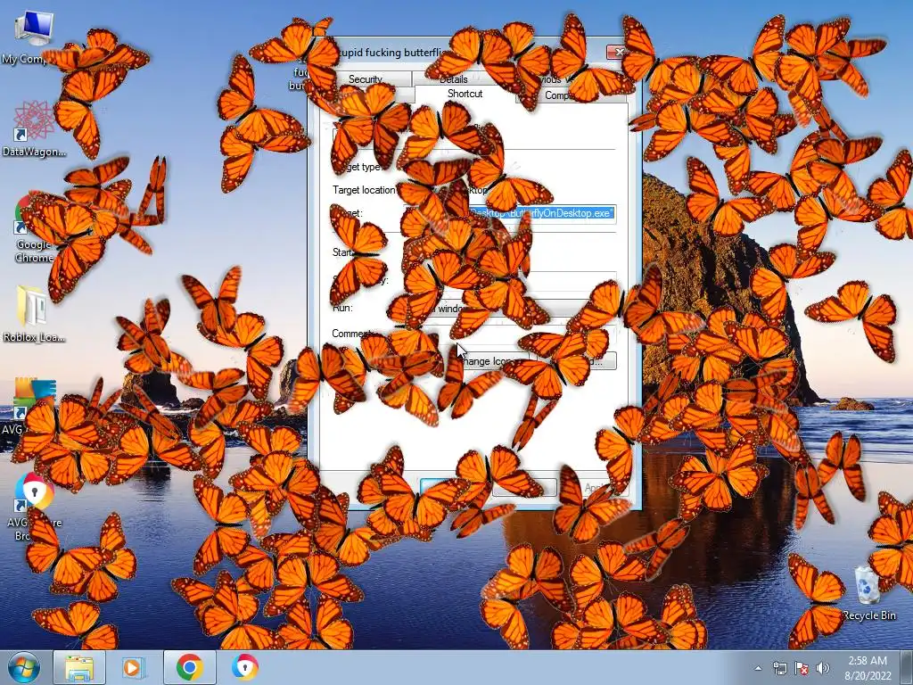Select the Recycle Bin desktop icon
The width and height of the screenshot is (913, 685).
coord(868,593)
